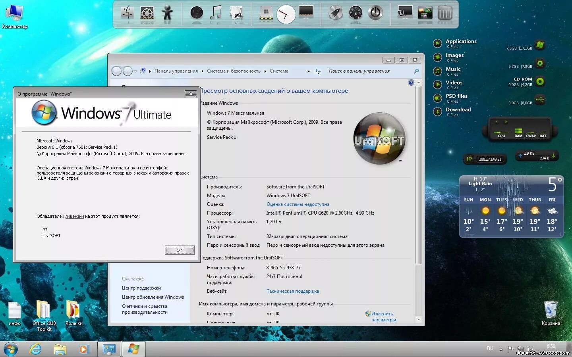The width and height of the screenshot is (572, 357).
Task: Launch the music note icon in the dock
Action: click(x=216, y=13)
